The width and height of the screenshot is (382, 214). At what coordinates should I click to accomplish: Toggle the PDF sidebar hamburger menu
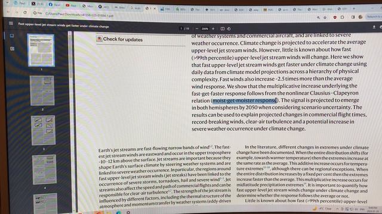(11, 23)
